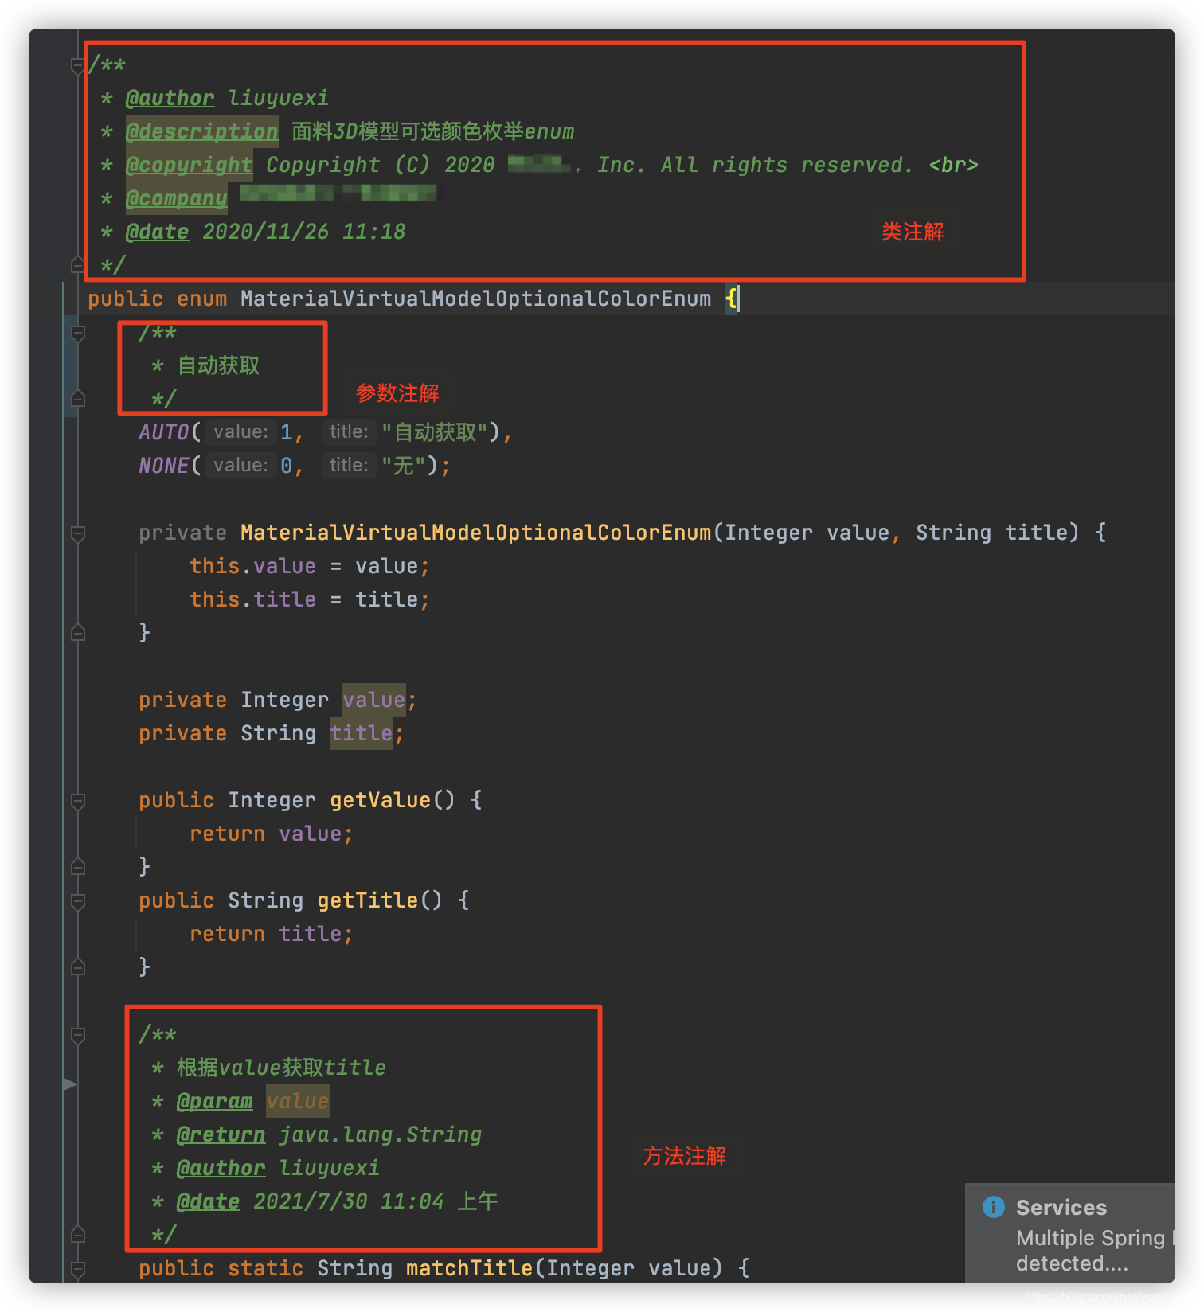Click the 'Multiple Spring' notification message
This screenshot has width=1204, height=1312.
tap(1095, 1251)
